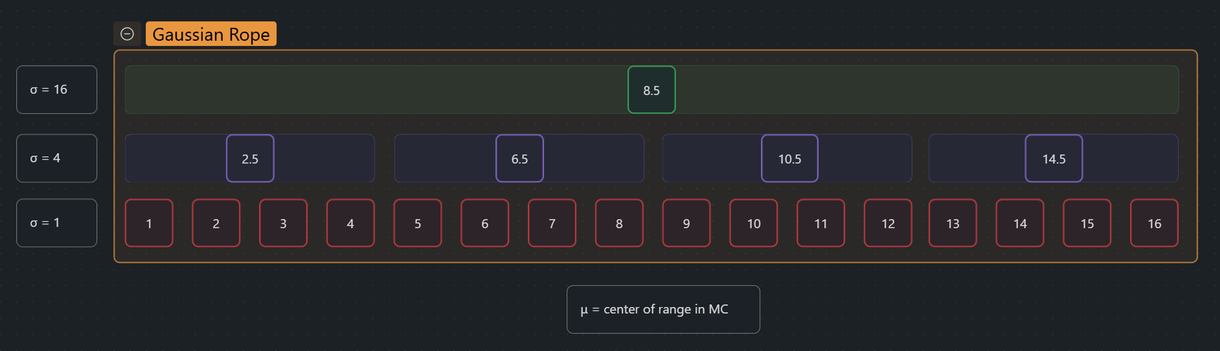Click the red node labeled 1

pos(149,223)
